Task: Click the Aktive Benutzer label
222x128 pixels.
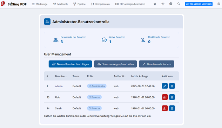Action: tap(117, 37)
